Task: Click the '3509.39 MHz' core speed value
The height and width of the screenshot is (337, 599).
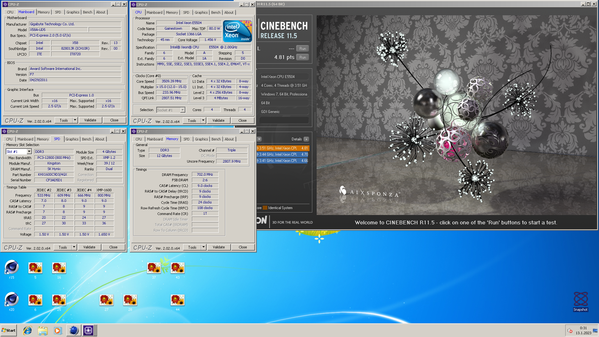Action: point(171,81)
